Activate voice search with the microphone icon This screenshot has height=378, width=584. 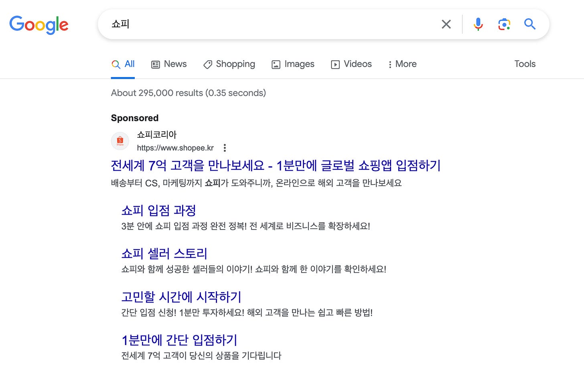pyautogui.click(x=478, y=24)
